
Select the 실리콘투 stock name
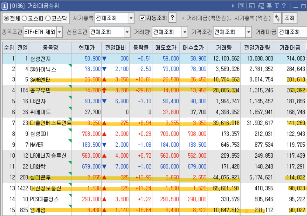[40, 178]
